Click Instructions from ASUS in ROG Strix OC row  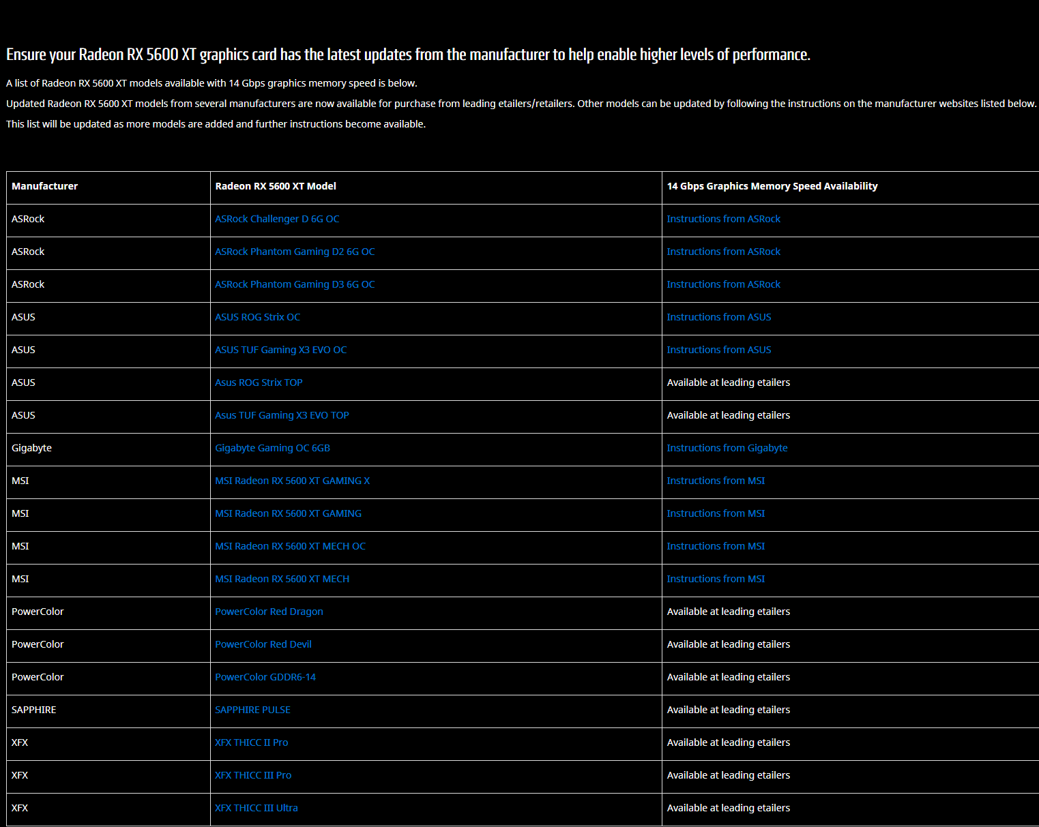pyautogui.click(x=718, y=317)
